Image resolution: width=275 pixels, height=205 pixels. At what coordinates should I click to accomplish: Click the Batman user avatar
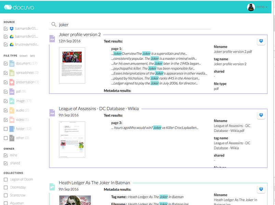[x=251, y=7]
